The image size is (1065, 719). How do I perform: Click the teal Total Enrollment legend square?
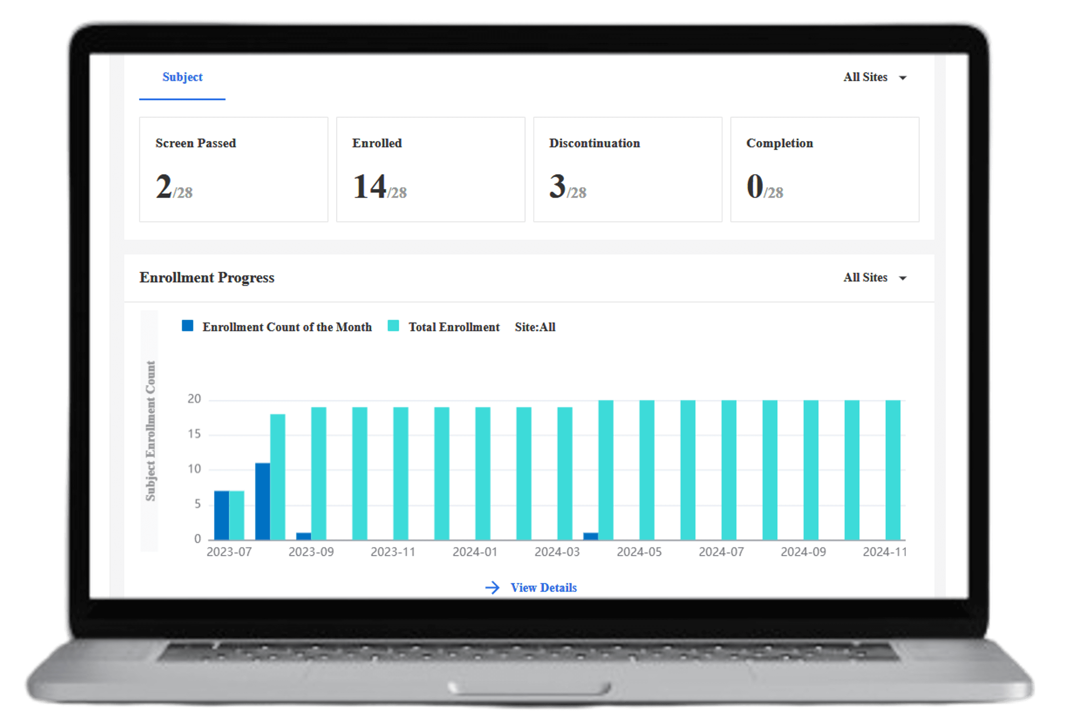[393, 326]
